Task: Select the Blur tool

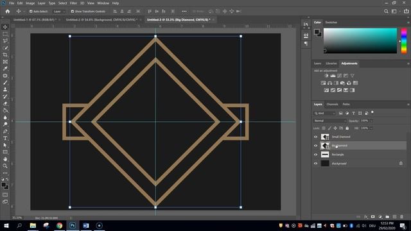Action: 5,117
